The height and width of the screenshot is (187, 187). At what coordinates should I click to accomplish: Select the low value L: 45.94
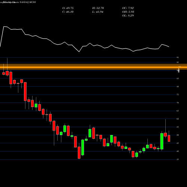tap(98, 12)
